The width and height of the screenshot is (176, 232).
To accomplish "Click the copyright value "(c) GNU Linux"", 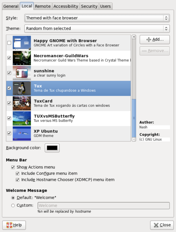I will coord(150,139).
